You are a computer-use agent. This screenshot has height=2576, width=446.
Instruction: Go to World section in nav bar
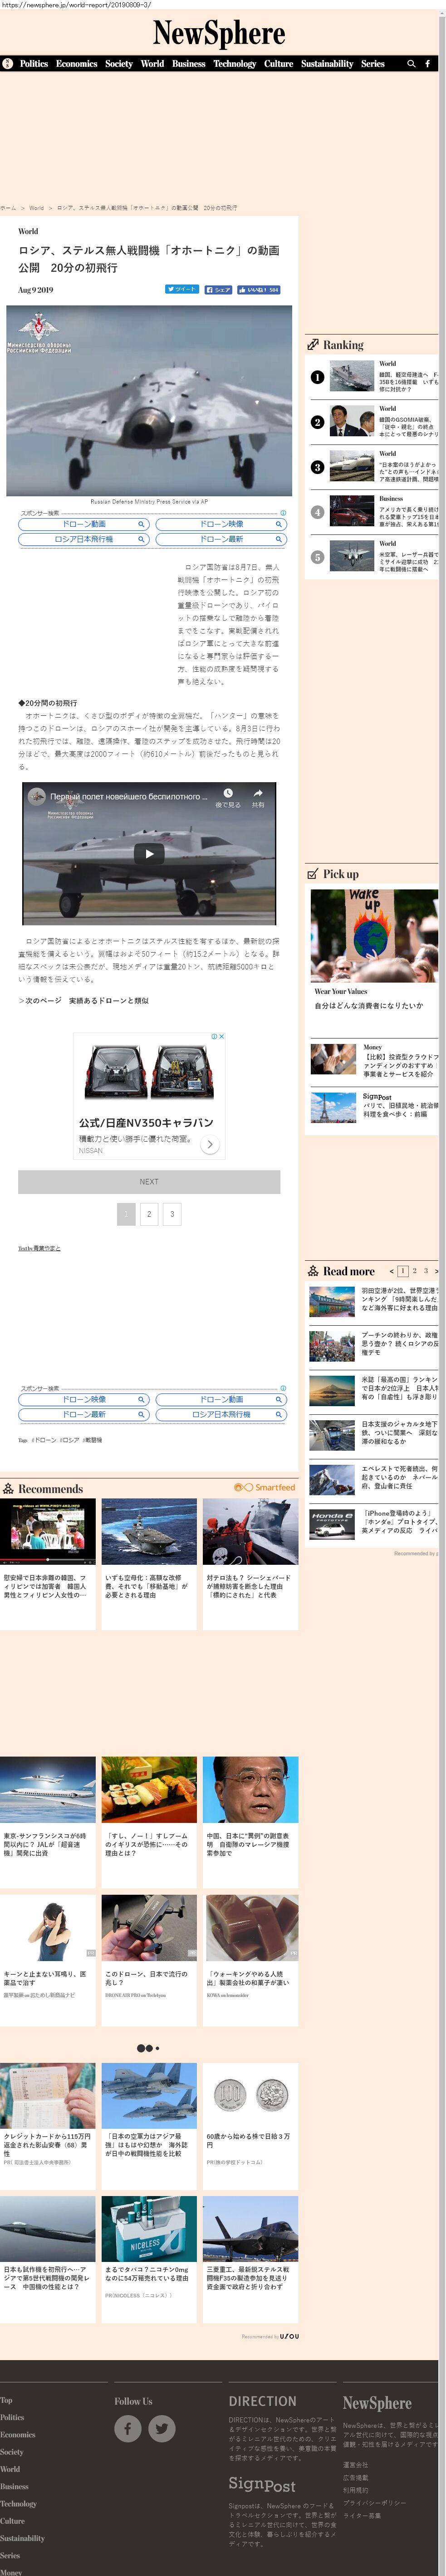152,64
